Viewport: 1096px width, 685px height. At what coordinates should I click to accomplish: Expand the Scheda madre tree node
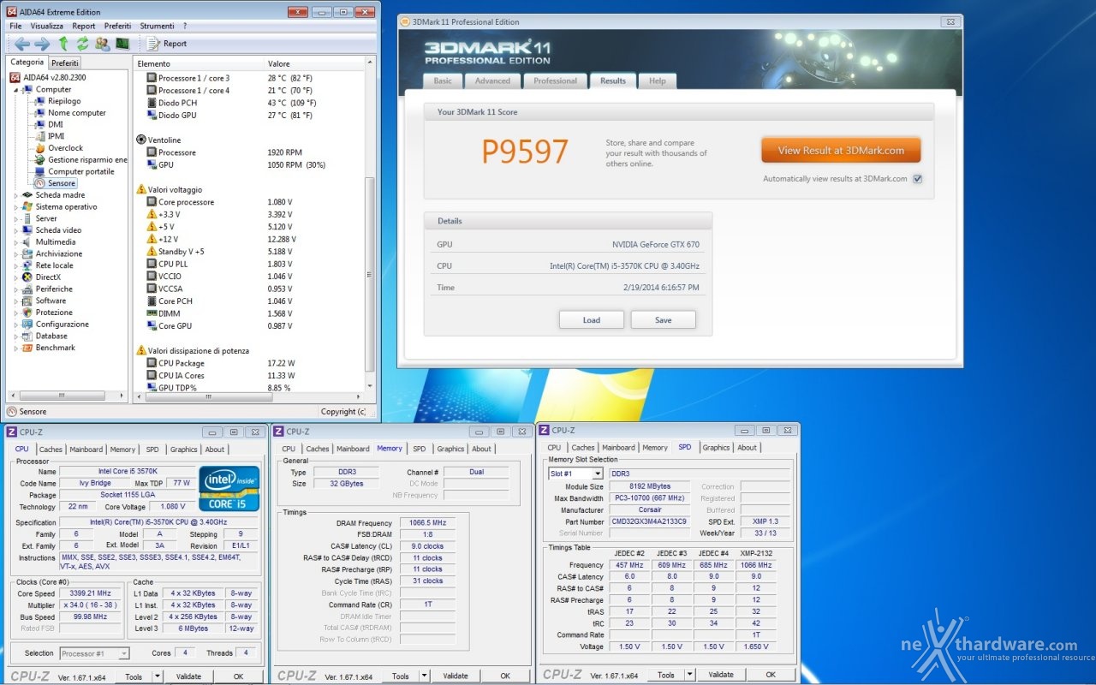[x=16, y=195]
